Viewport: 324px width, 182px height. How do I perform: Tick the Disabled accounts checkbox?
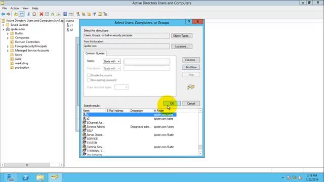point(89,75)
